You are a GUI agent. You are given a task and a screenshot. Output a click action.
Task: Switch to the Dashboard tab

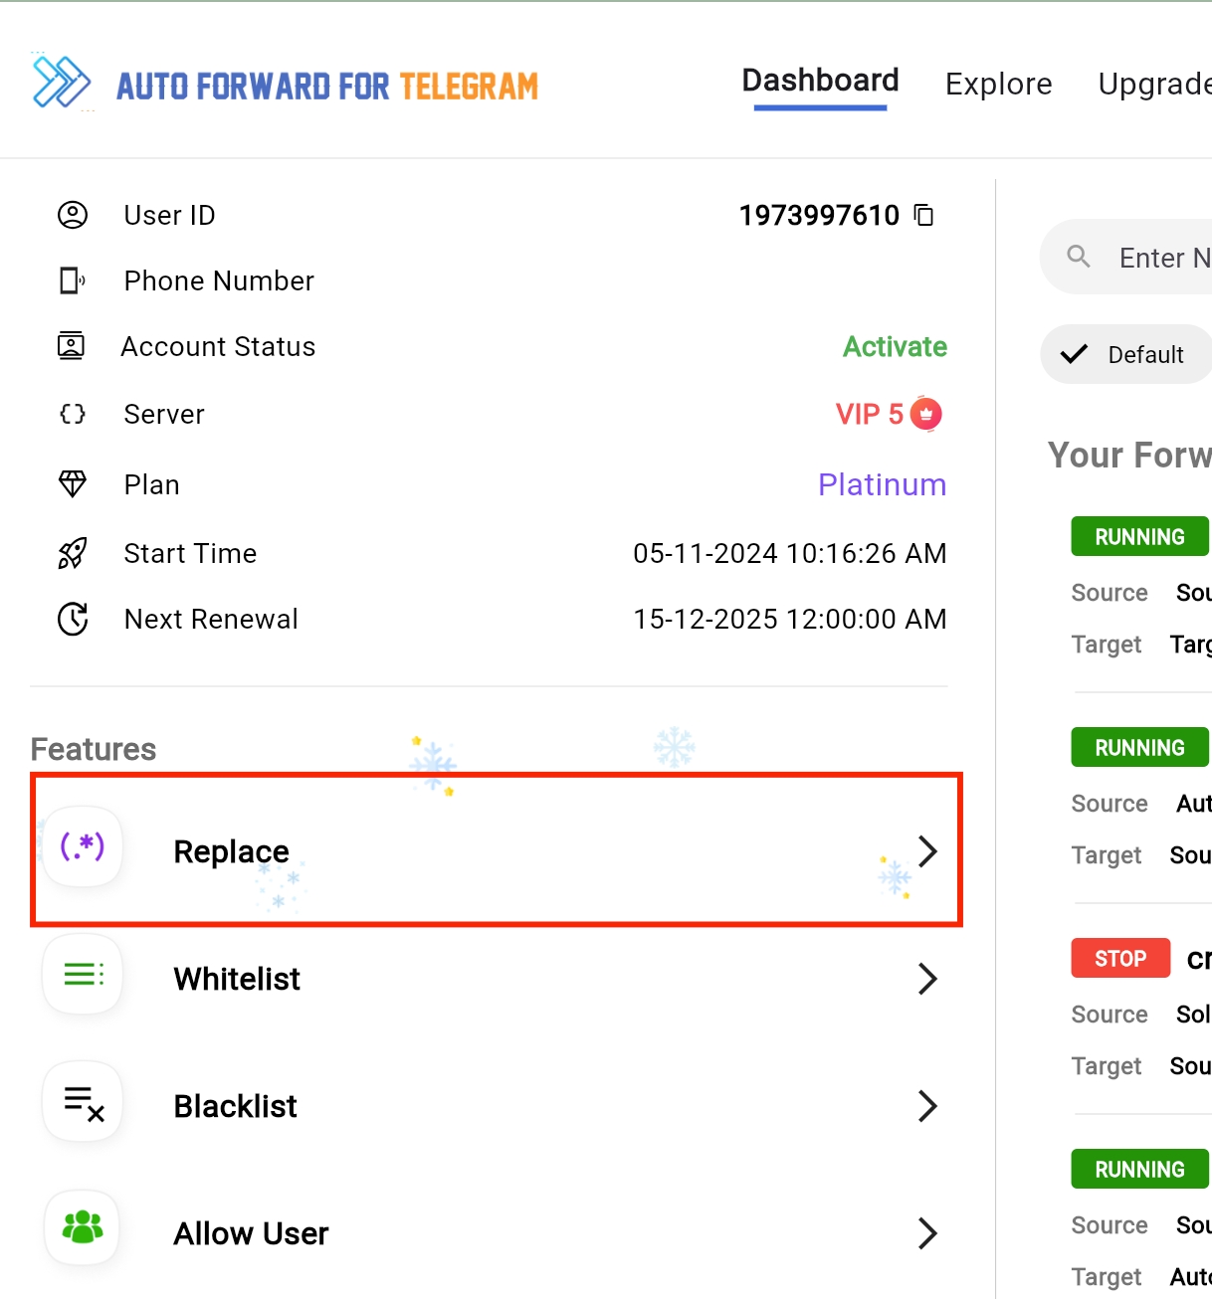tap(820, 81)
